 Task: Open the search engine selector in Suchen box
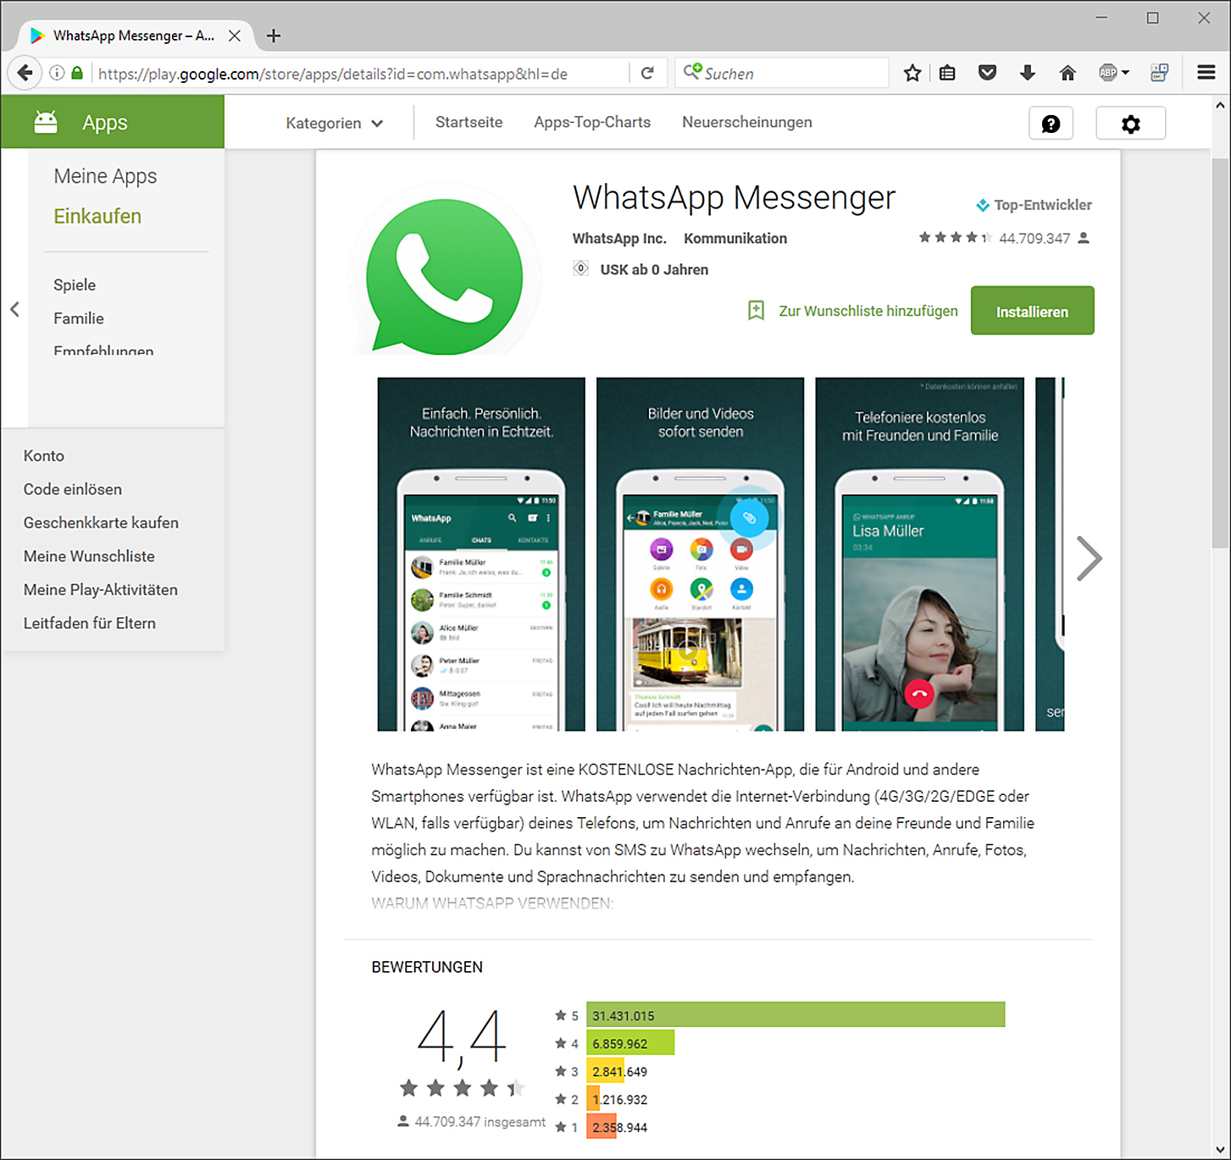click(692, 72)
